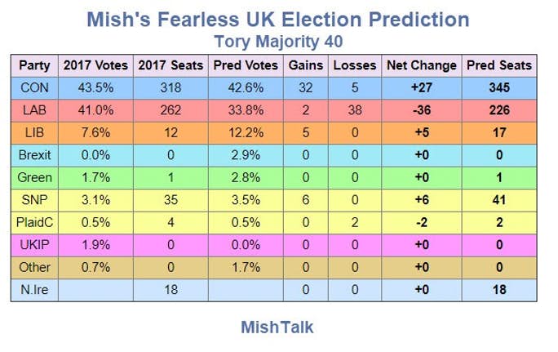Click the PlaidC net change -2 cell

pos(422,223)
